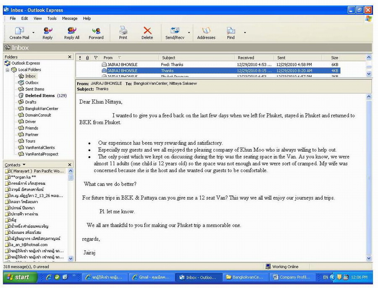Image resolution: width=378 pixels, height=288 pixels.
Task: Sort messages by flag column icon
Action: tap(96, 58)
